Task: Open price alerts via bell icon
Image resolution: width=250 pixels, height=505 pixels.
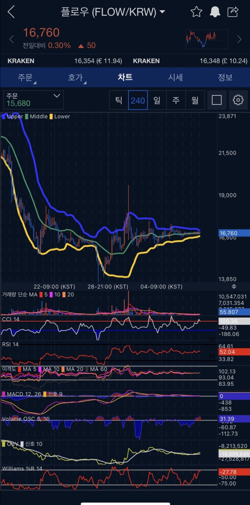Action: click(215, 12)
